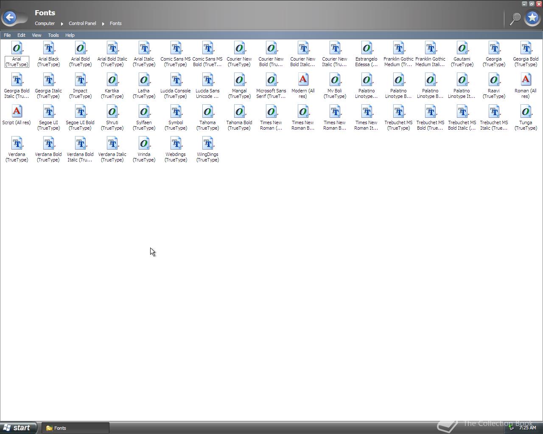Viewport: 543px width, 434px height.
Task: Select the Arial Italic font icon
Action: click(144, 48)
